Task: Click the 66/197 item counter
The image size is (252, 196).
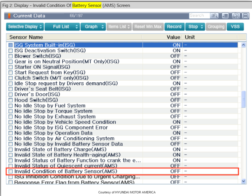Action: 76,16
